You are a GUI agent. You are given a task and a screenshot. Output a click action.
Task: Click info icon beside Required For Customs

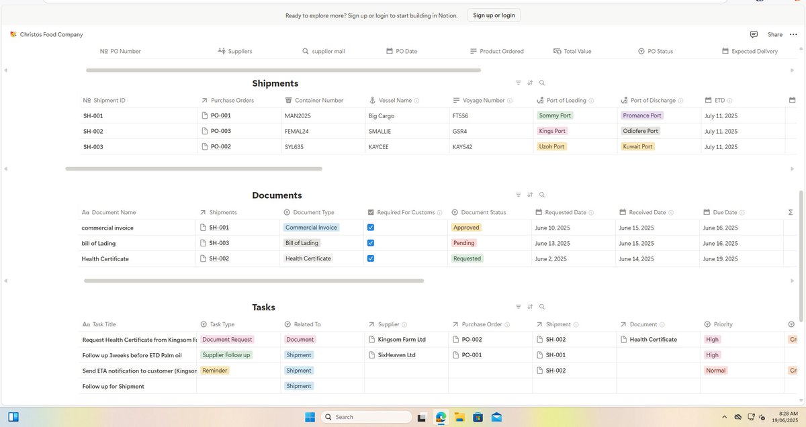pyautogui.click(x=440, y=213)
